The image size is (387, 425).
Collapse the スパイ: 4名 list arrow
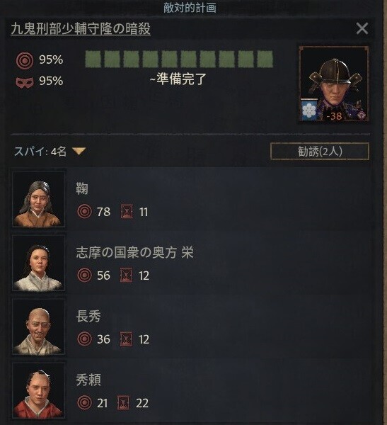(79, 151)
